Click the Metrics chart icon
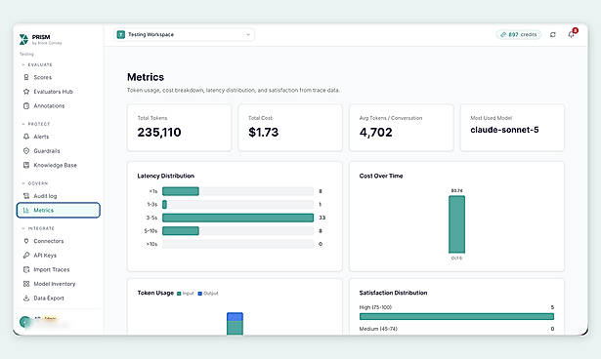Viewport: 601px width, 359px height. point(26,210)
